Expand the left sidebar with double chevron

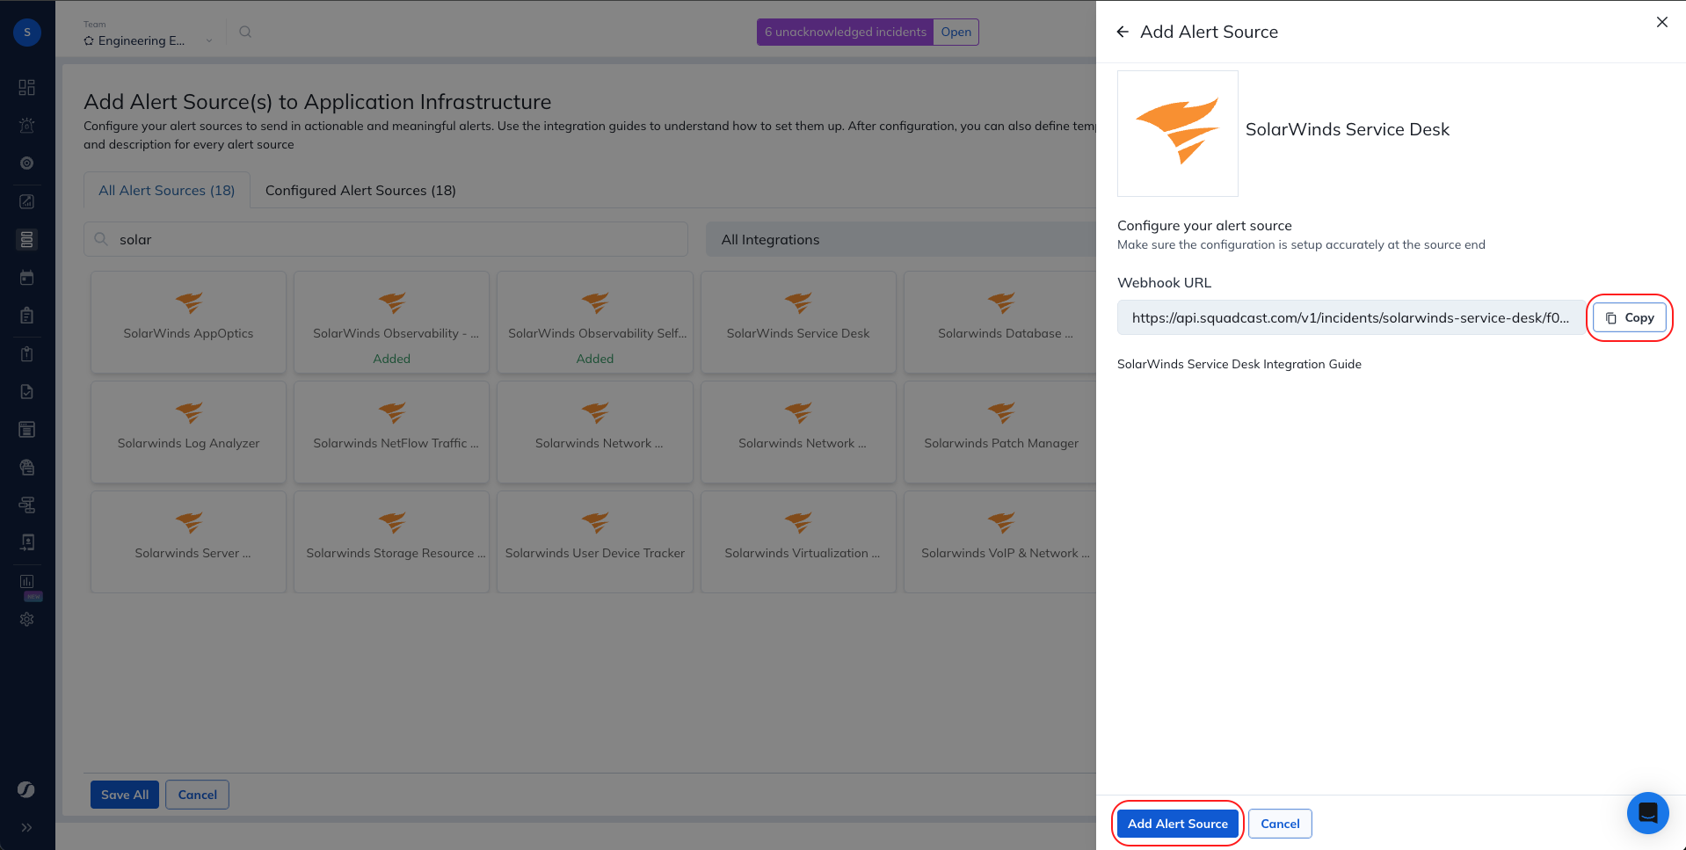pos(27,827)
